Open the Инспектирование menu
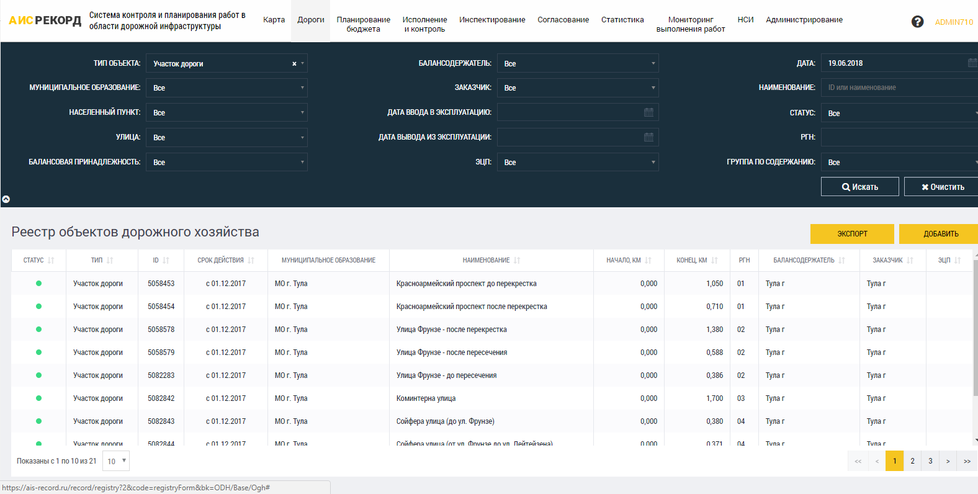This screenshot has width=978, height=494. point(492,20)
